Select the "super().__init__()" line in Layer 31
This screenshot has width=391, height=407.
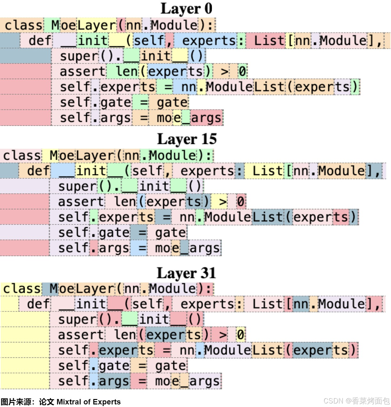click(x=102, y=319)
